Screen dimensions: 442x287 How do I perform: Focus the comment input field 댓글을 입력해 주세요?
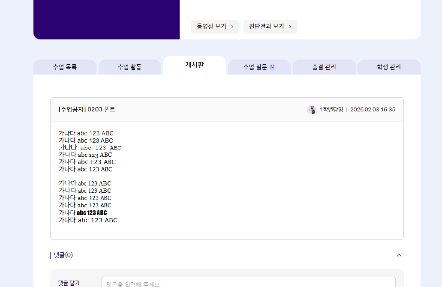248,283
